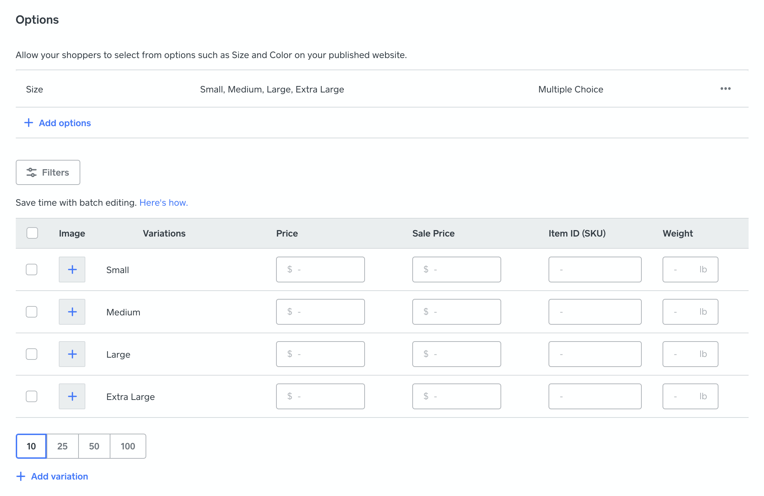This screenshot has width=764, height=496.
Task: Click the Sale Price field for Medium
Action: tap(456, 312)
